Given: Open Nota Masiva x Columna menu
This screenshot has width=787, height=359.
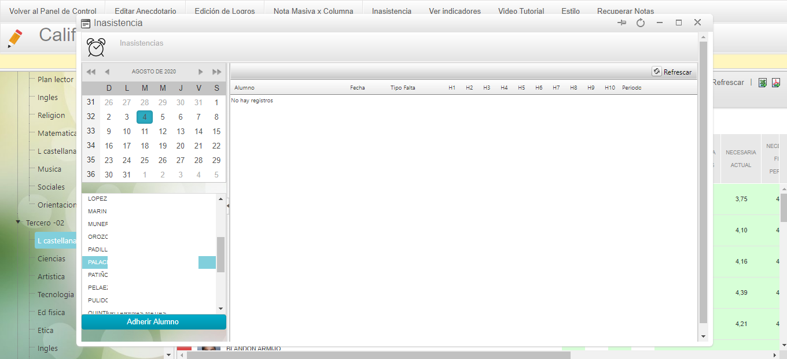Looking at the screenshot, I should (x=313, y=11).
